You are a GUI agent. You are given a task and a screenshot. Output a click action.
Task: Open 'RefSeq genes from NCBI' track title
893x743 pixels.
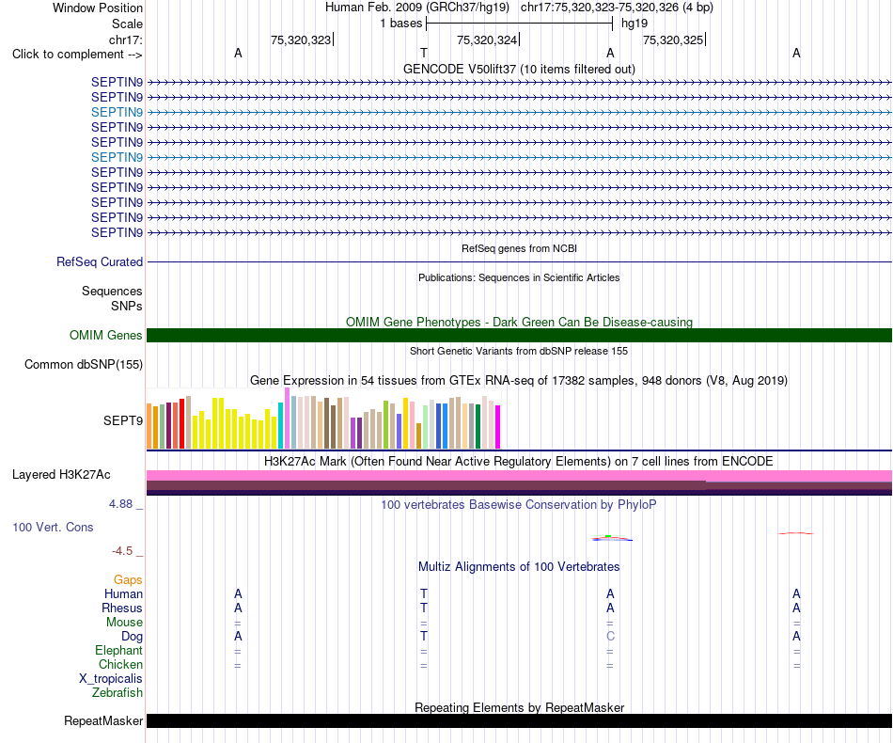519,248
